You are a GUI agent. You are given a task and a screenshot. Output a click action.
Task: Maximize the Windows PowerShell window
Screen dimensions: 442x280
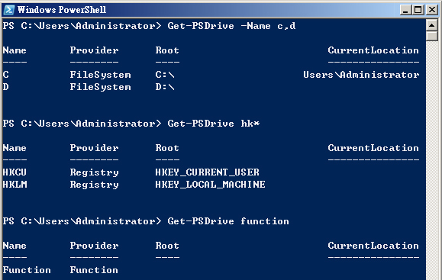418,10
